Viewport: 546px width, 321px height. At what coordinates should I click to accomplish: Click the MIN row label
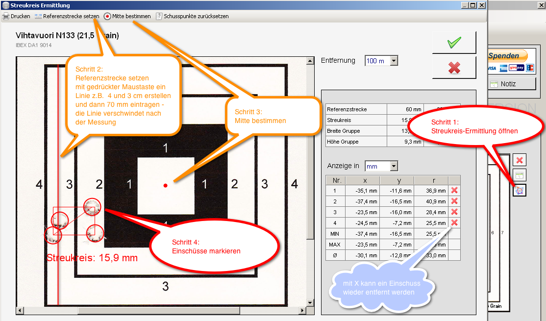[336, 234]
